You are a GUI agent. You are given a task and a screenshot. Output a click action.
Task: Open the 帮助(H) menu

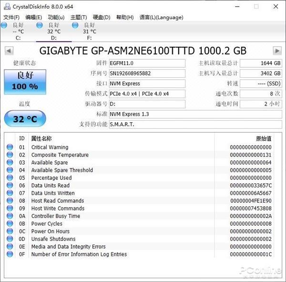[x=125, y=17]
